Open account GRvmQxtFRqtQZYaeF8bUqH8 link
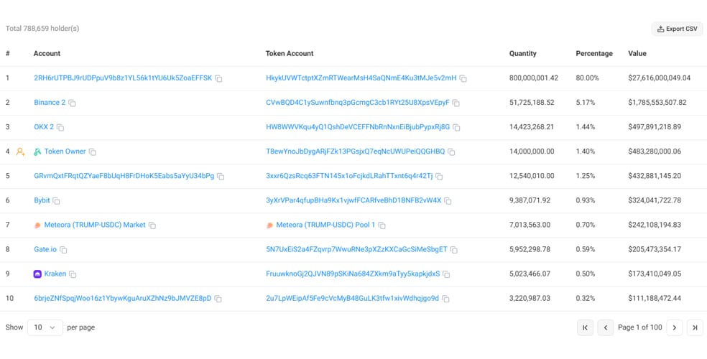The width and height of the screenshot is (707, 359). tap(124, 176)
